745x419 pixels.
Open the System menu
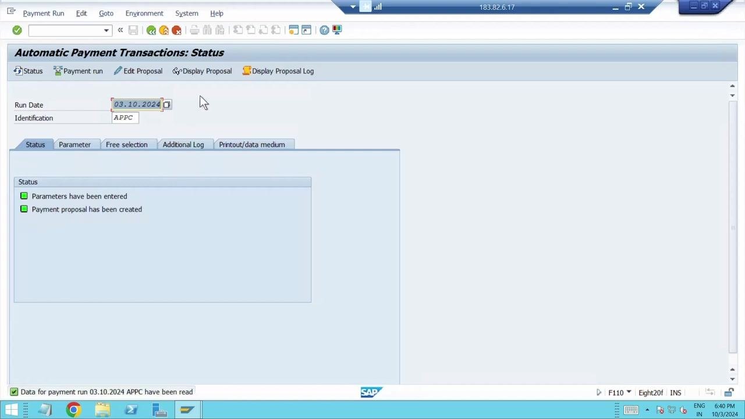click(187, 13)
